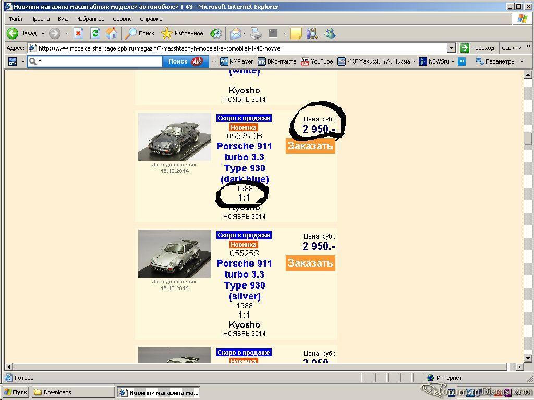Refresh the page with green arrows icon

coord(95,33)
